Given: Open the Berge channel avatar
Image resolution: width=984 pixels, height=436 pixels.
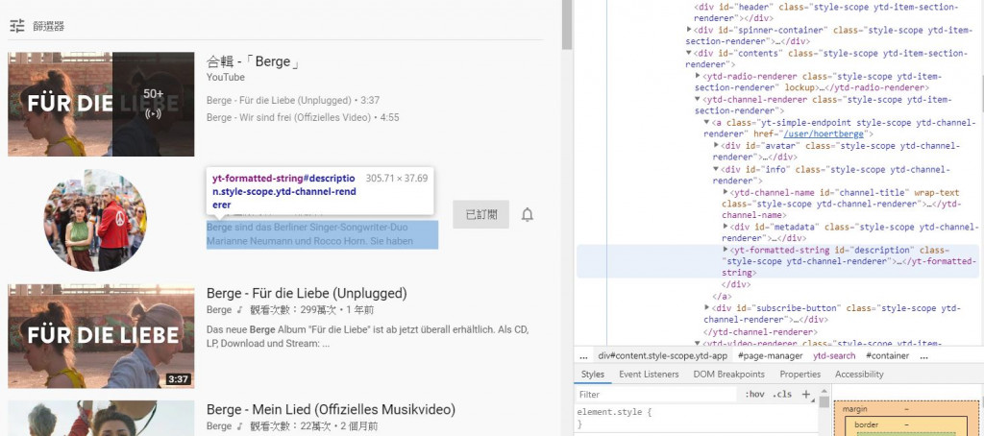Looking at the screenshot, I should (x=95, y=220).
